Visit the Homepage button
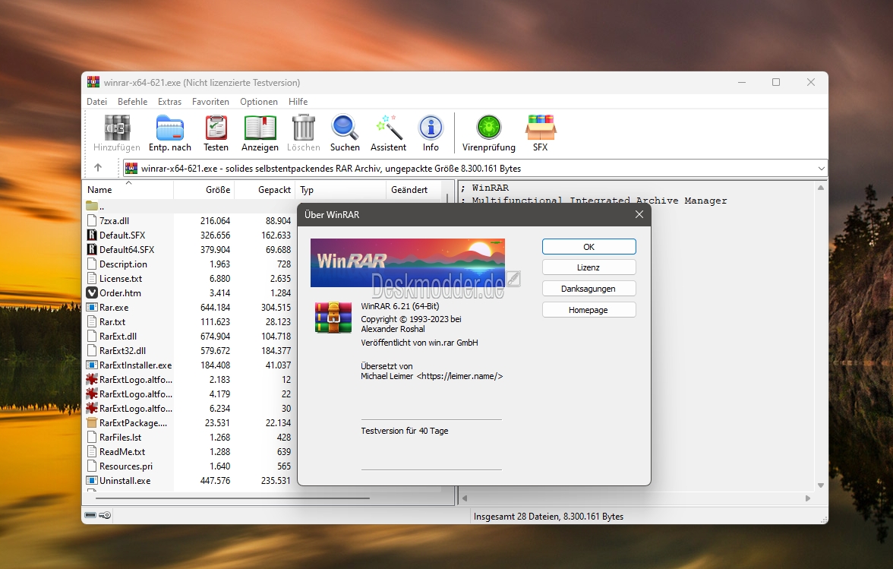This screenshot has height=569, width=893. pyautogui.click(x=589, y=310)
